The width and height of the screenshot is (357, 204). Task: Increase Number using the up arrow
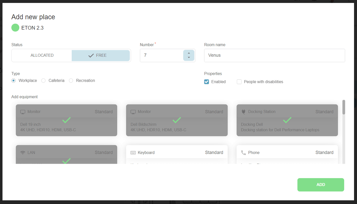point(189,53)
